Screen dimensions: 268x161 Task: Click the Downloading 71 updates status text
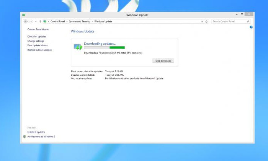tap(113, 53)
